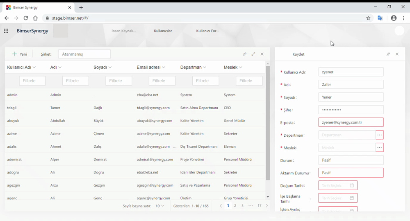
Task: Close the Kaydet form panel
Action: click(x=397, y=54)
